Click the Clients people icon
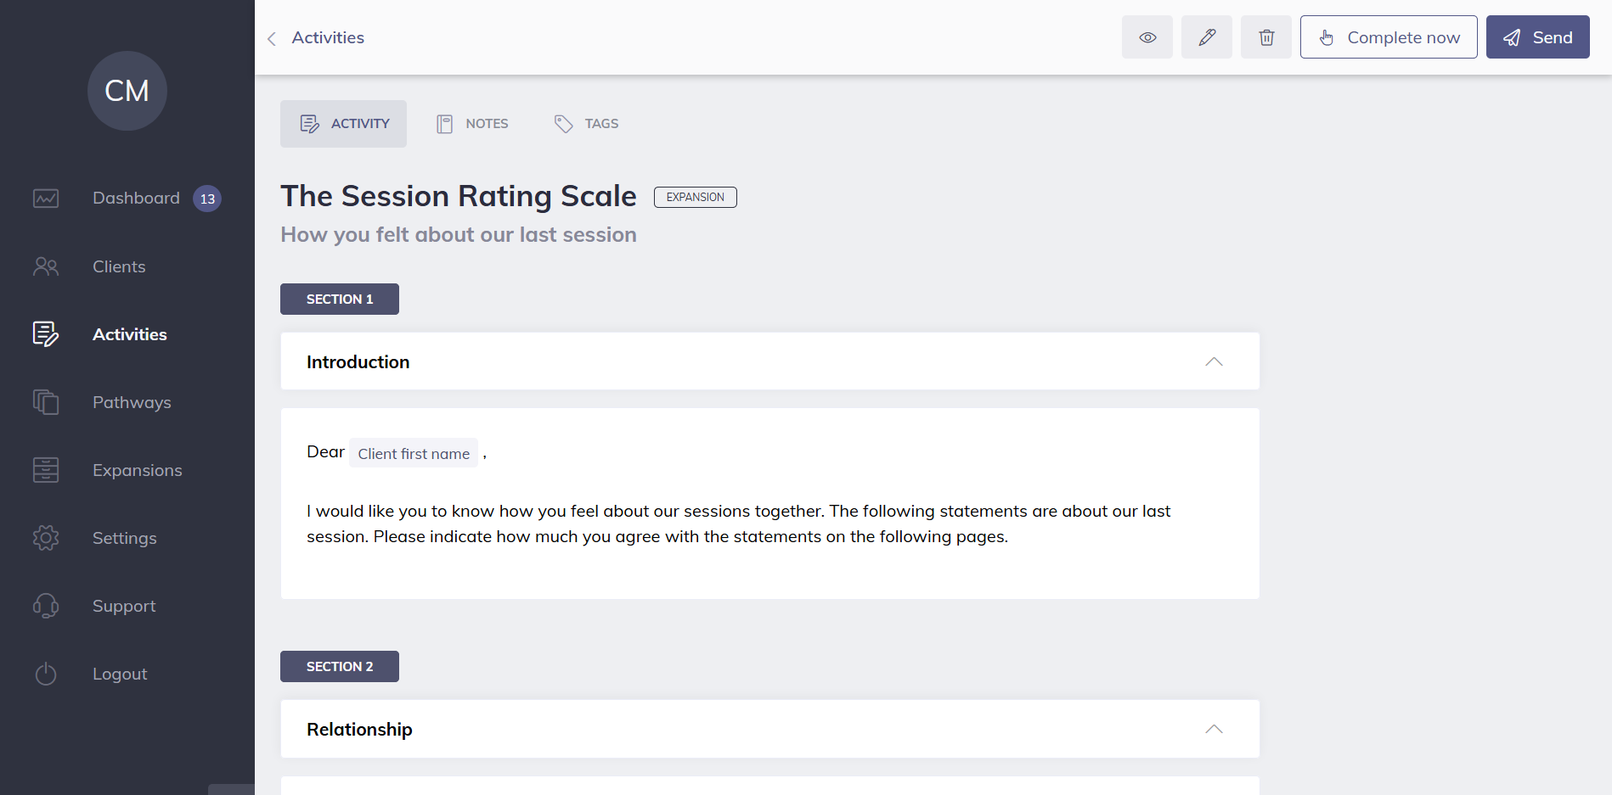 click(46, 266)
